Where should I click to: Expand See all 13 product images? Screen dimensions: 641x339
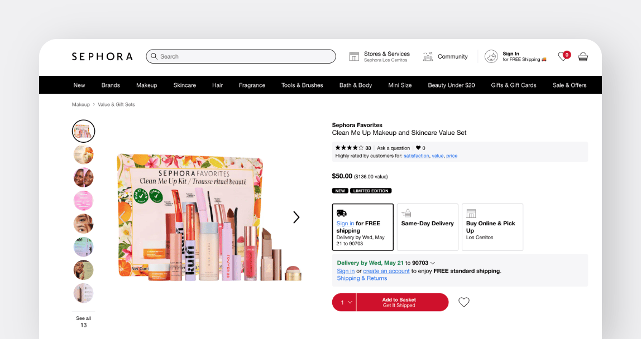click(x=83, y=322)
